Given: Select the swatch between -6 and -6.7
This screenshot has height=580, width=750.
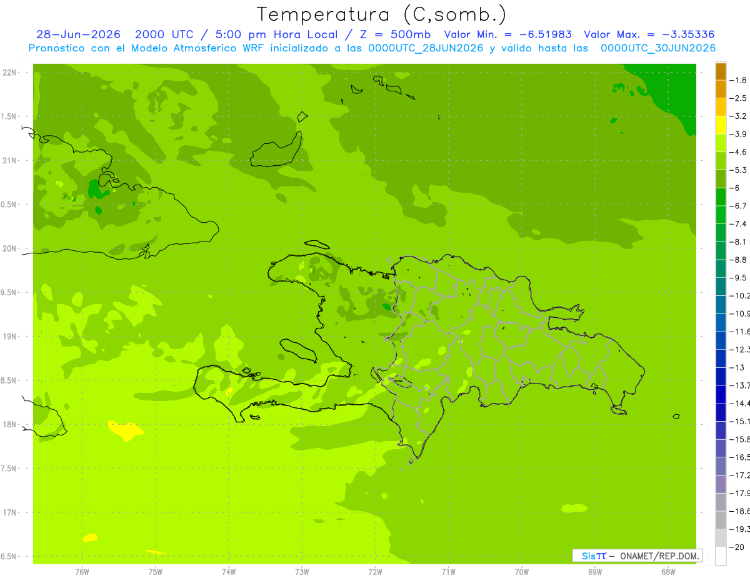Looking at the screenshot, I should (721, 197).
